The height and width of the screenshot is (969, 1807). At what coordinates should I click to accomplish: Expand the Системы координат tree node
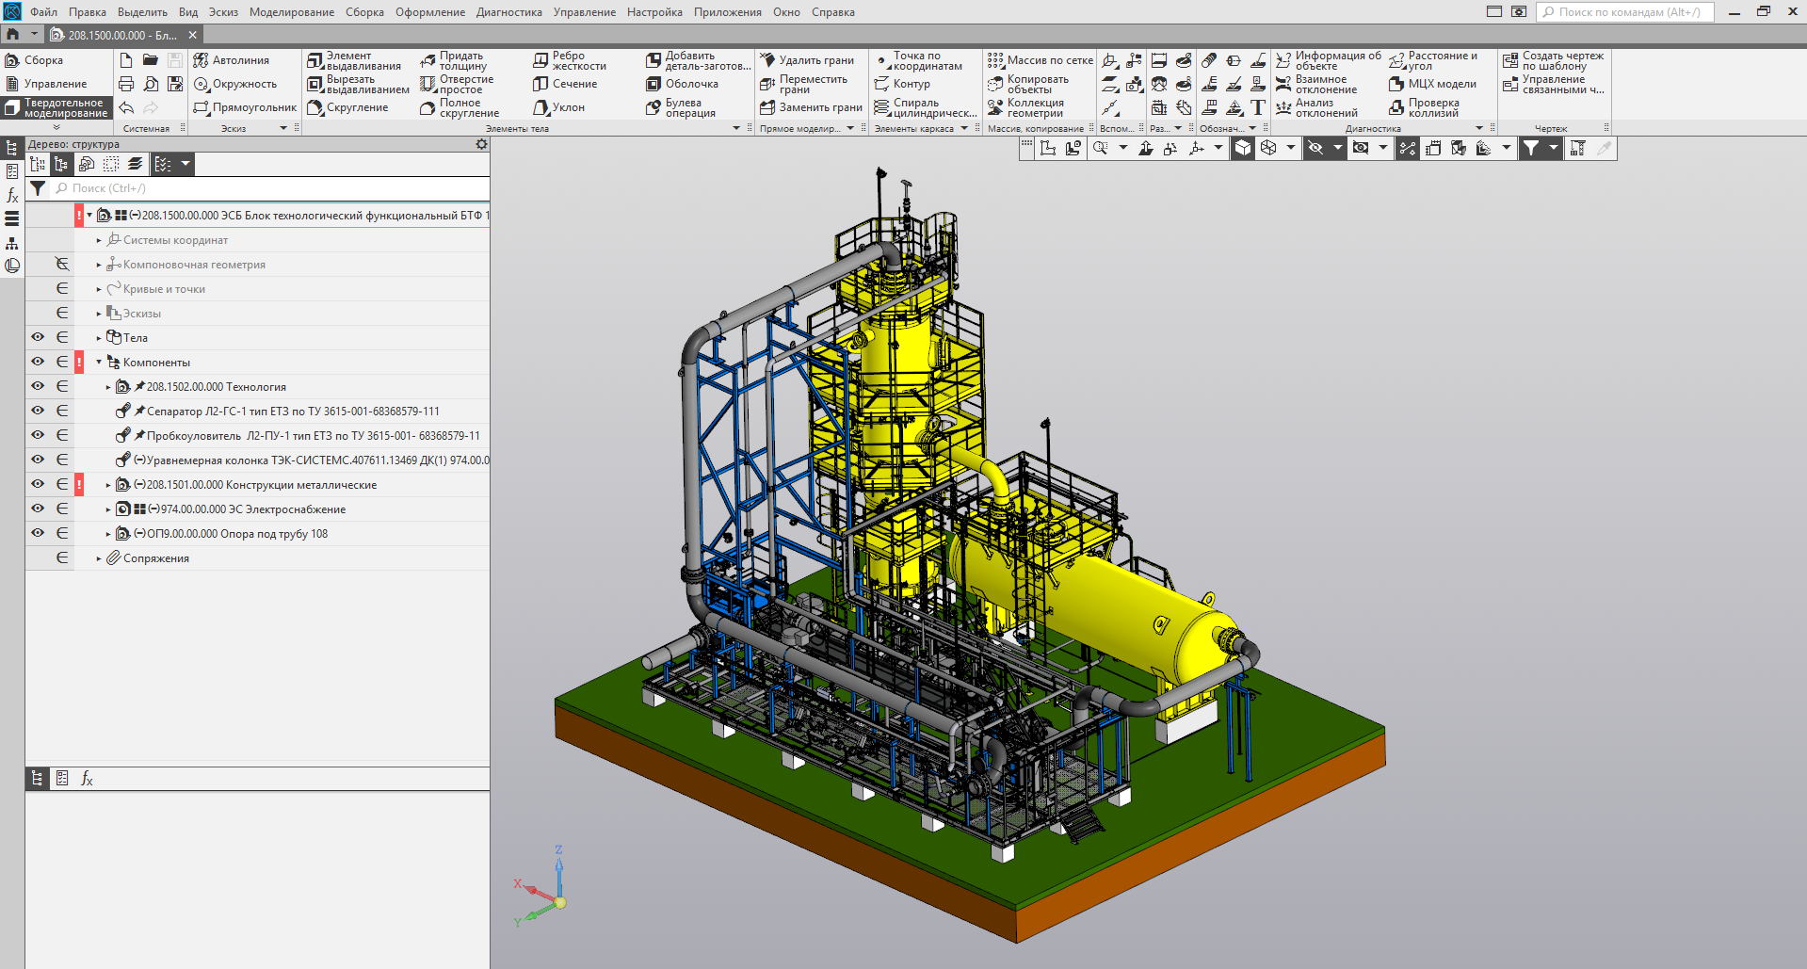(x=99, y=240)
